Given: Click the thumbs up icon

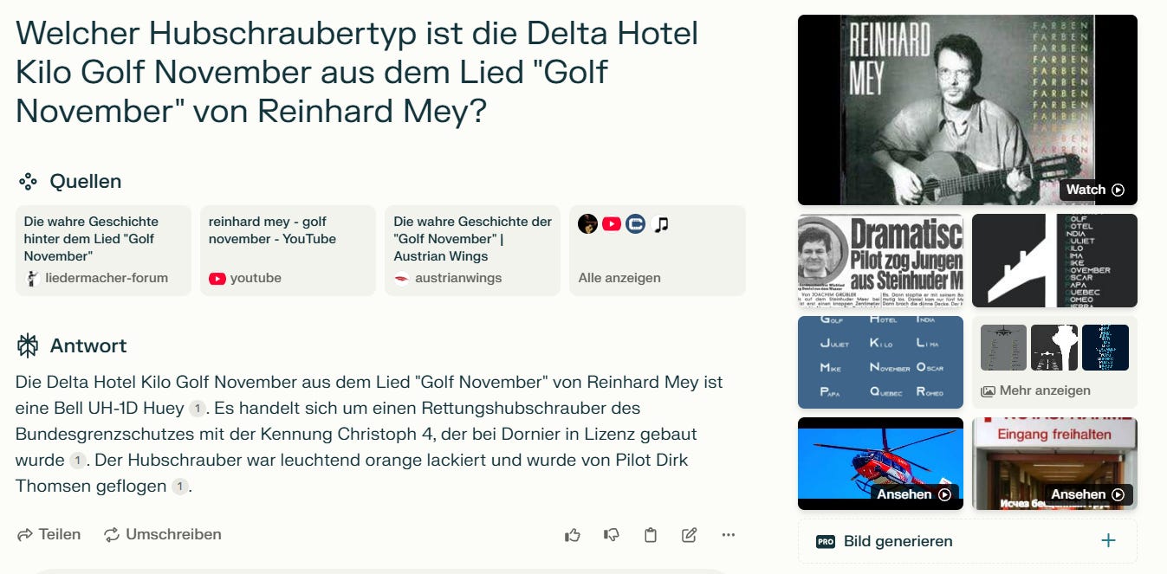Looking at the screenshot, I should pyautogui.click(x=572, y=535).
